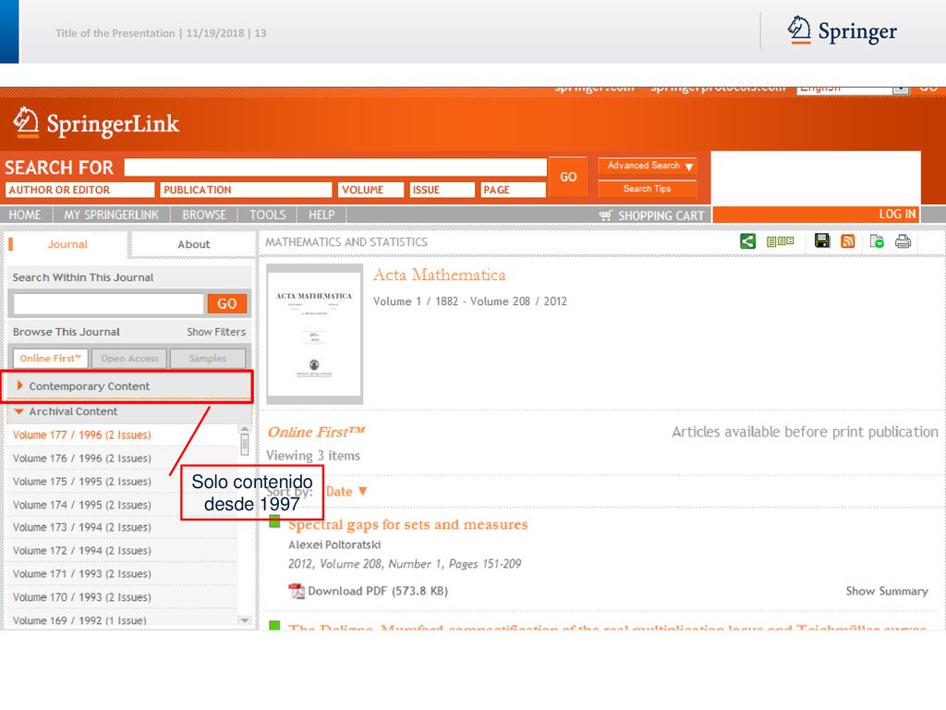Click the PUBLICATION field
This screenshot has height=710, width=946.
[246, 190]
